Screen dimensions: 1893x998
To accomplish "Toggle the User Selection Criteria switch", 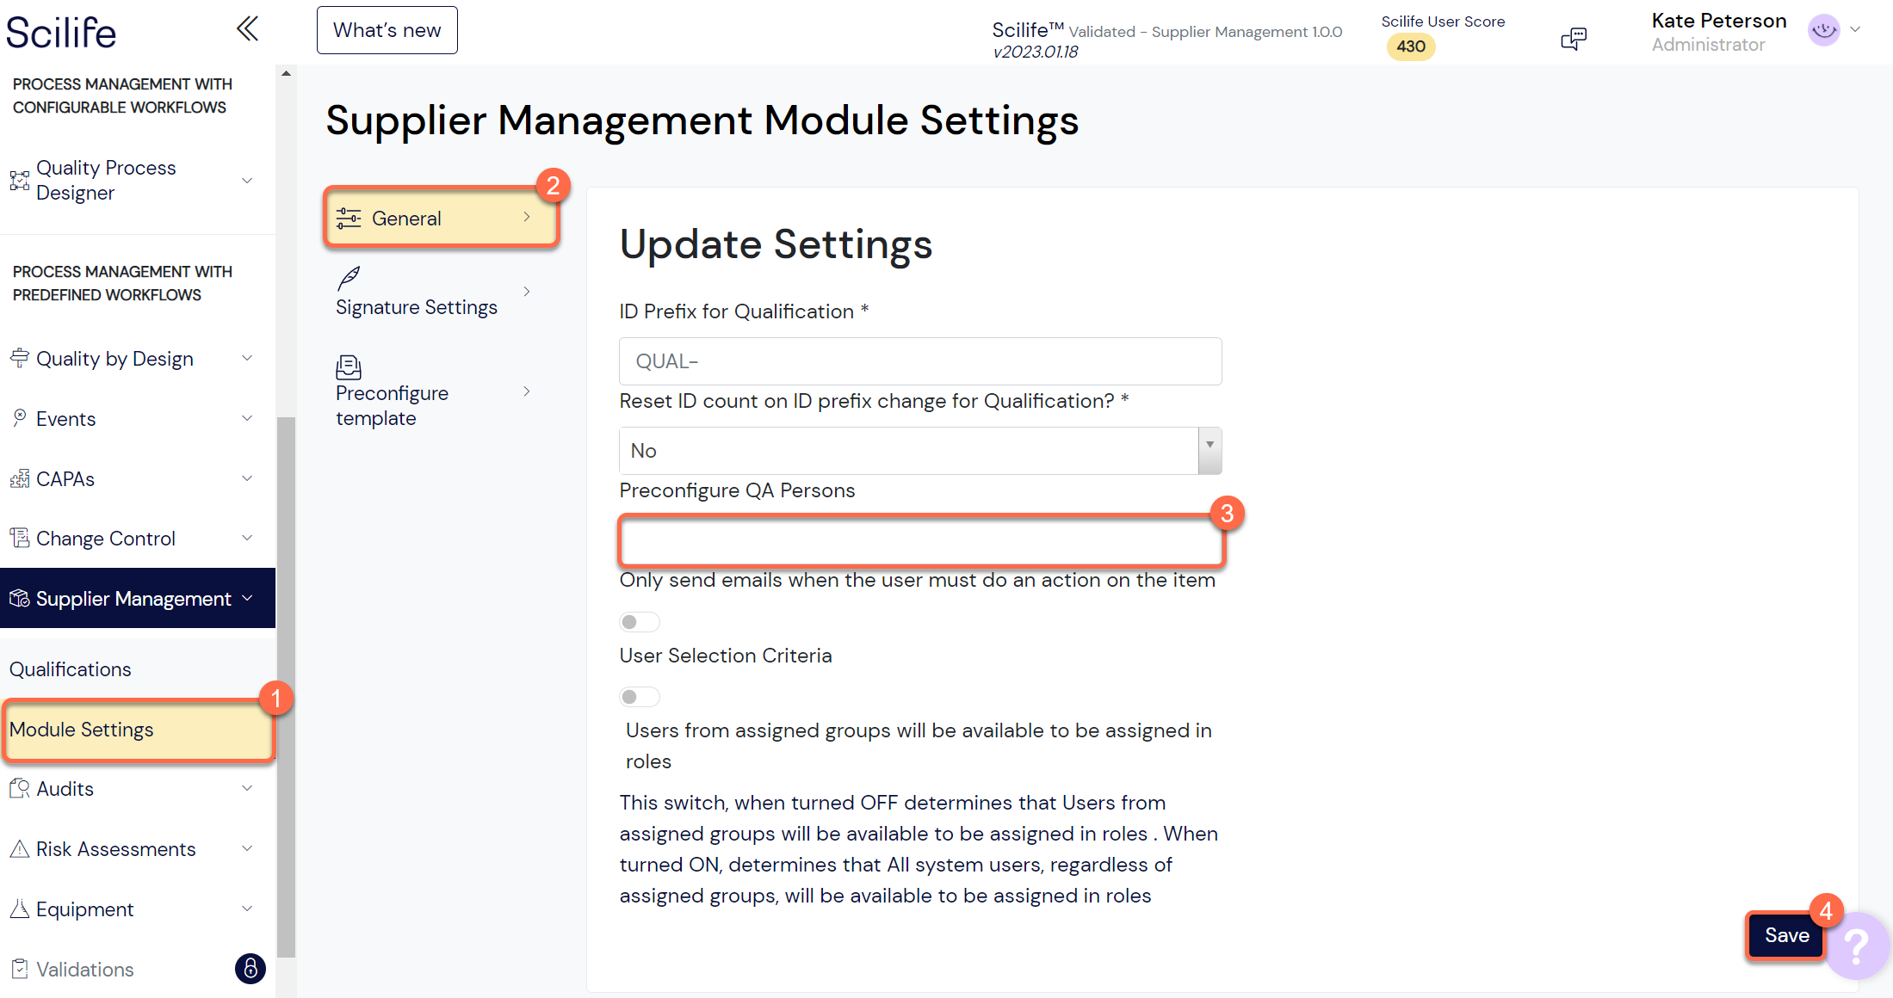I will click(x=640, y=697).
